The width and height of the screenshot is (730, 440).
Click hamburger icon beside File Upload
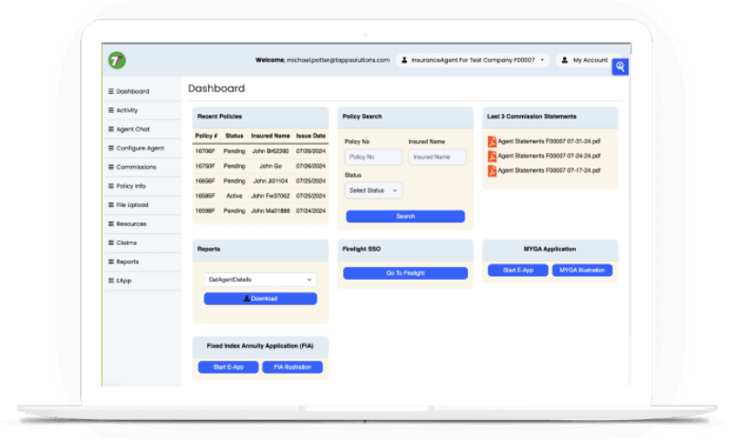[x=111, y=205]
